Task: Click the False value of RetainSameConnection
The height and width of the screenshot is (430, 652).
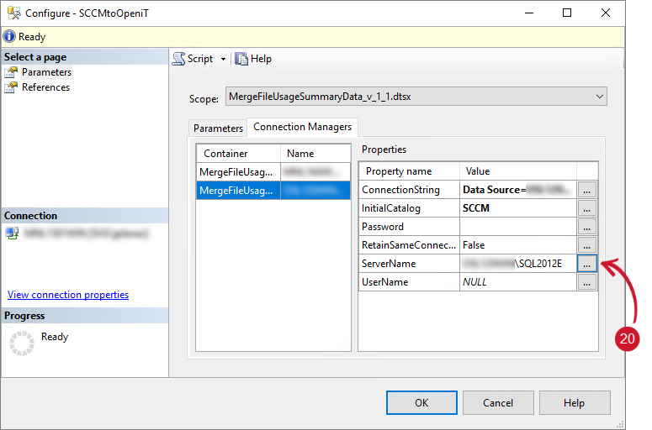Action: pyautogui.click(x=518, y=245)
